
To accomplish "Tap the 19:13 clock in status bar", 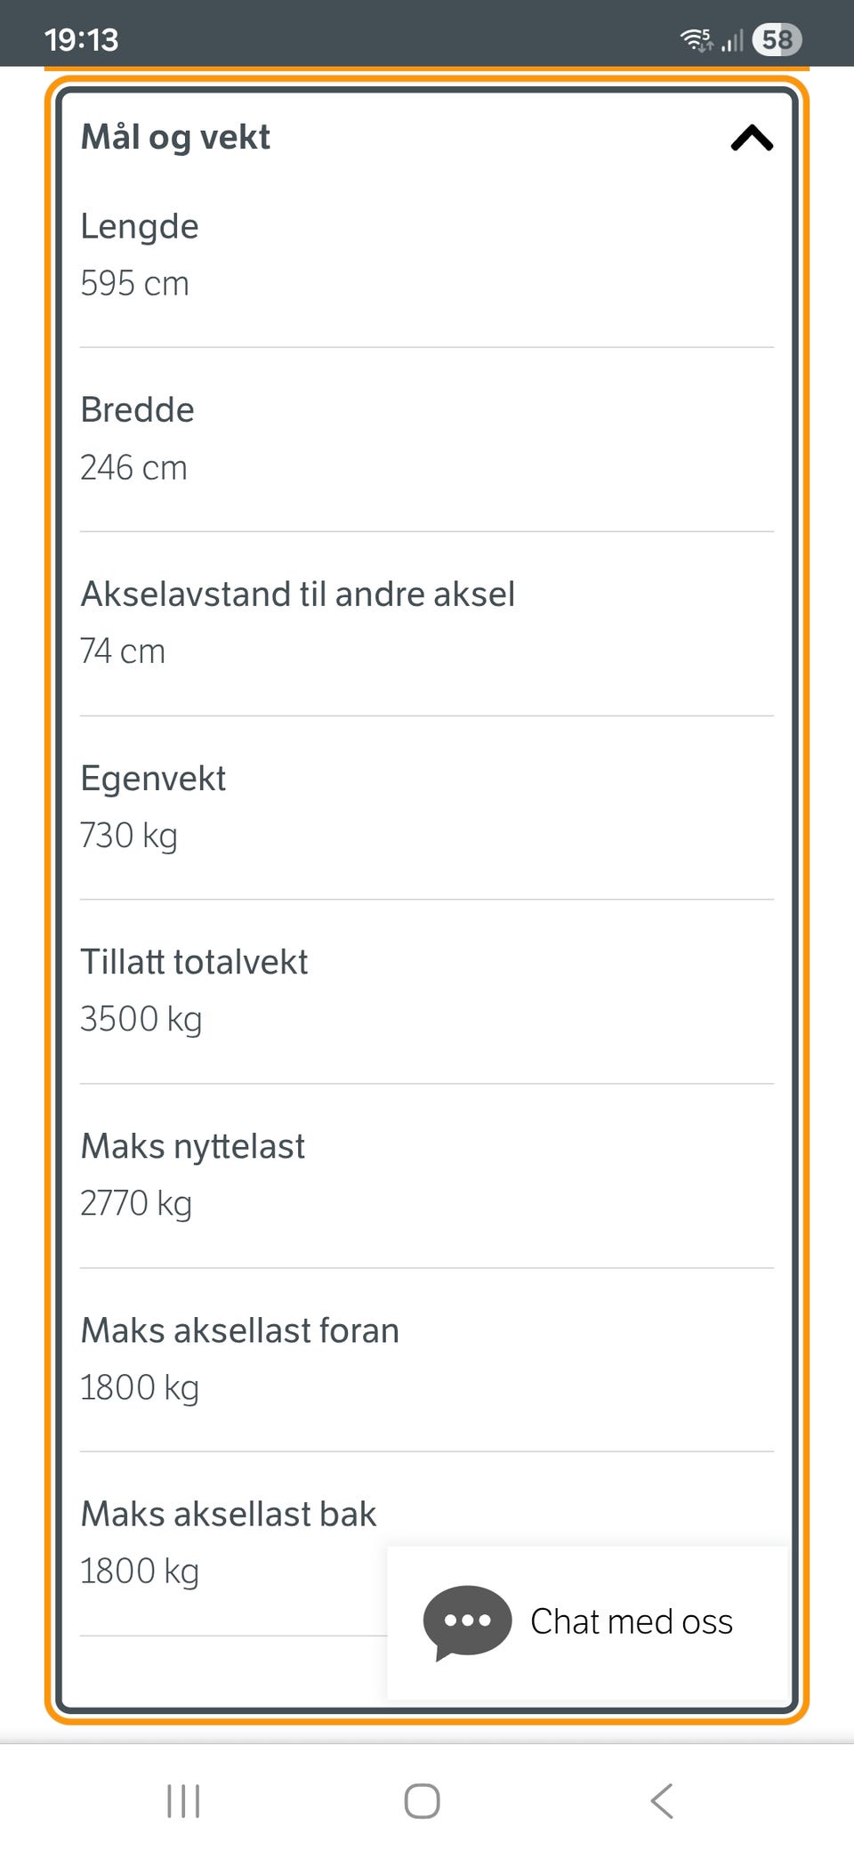I will click(81, 39).
